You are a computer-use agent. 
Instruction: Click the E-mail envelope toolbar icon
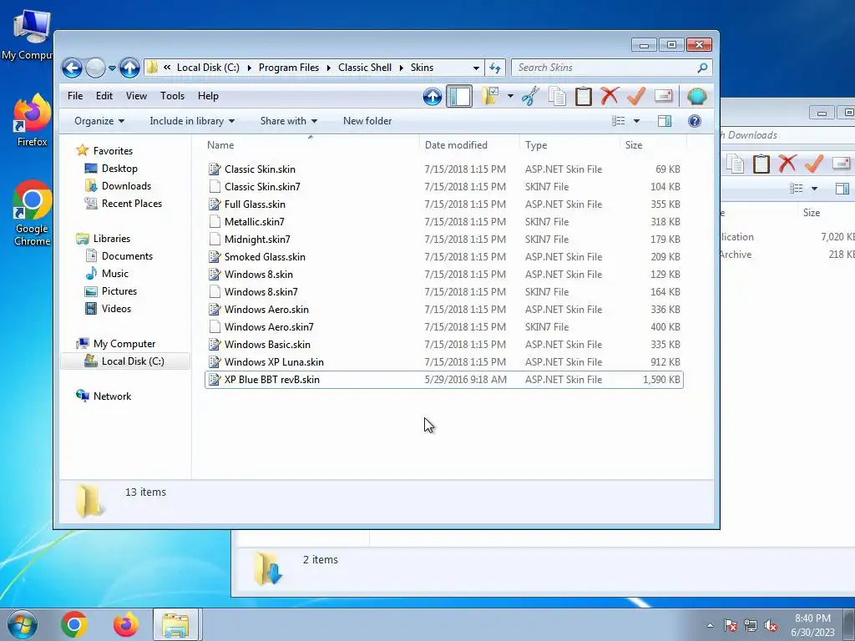click(663, 97)
